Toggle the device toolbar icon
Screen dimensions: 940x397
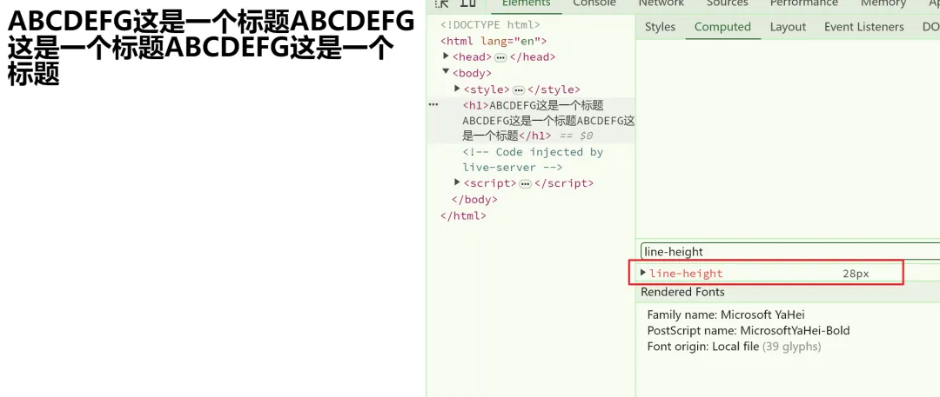[468, 3]
